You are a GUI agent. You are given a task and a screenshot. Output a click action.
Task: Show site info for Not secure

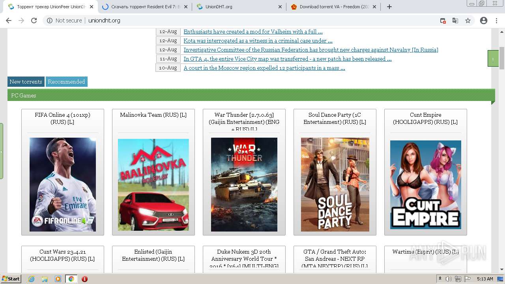point(64,21)
